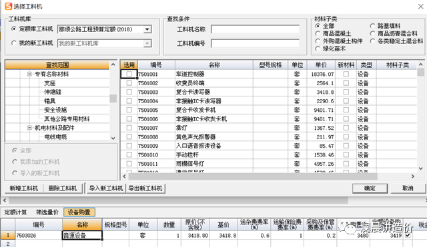This screenshot has height=247, width=427.
Task: Check 选用 box for 复合卡读写器 row
Action: 129,92
